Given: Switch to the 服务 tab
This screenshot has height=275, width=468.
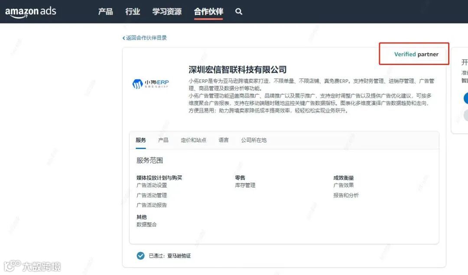Looking at the screenshot, I should (140, 140).
